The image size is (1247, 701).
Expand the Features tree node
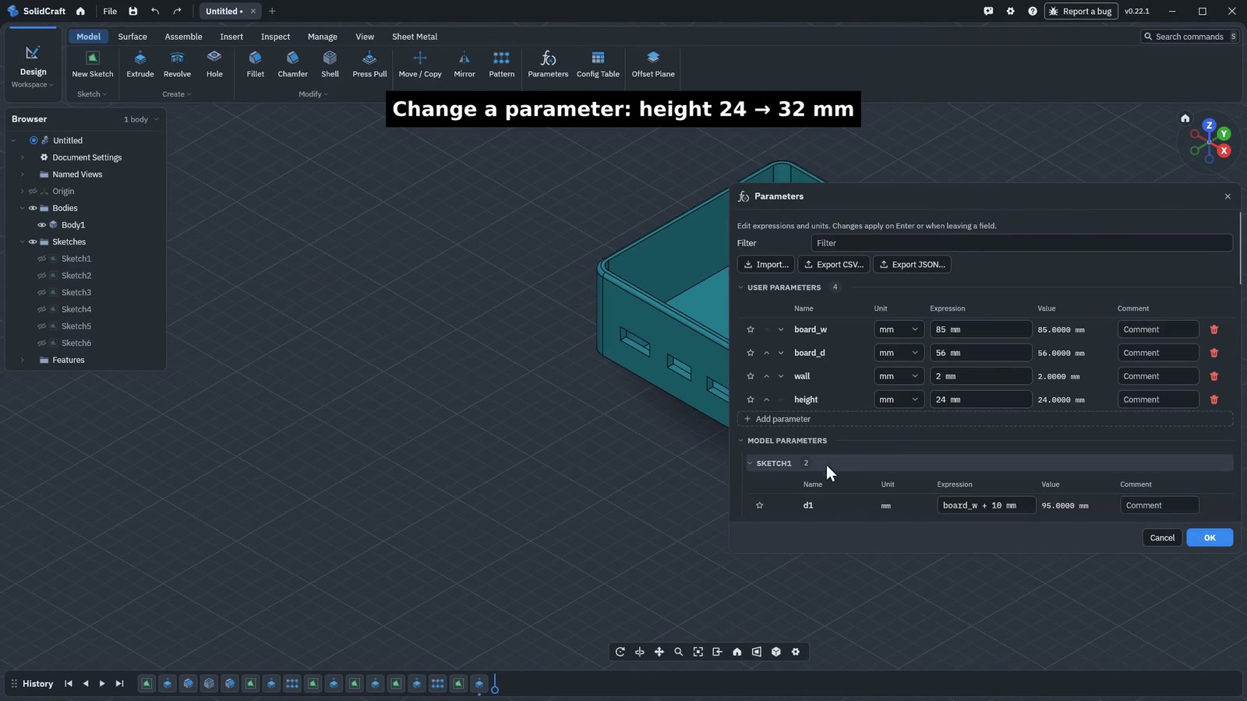(x=22, y=360)
